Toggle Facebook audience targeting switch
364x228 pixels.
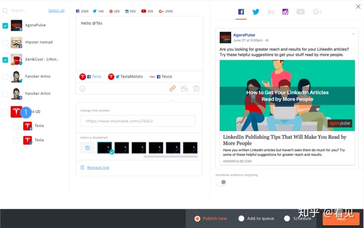[221, 182]
